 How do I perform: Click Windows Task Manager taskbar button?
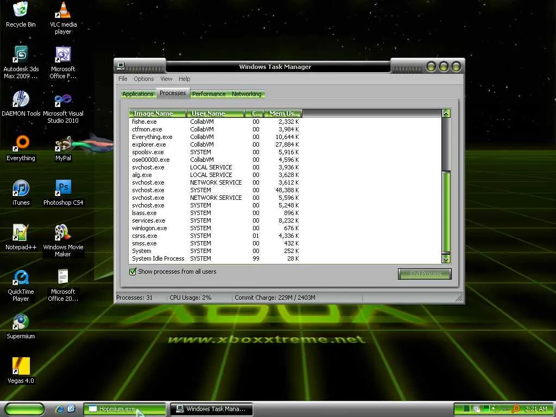tap(211, 409)
